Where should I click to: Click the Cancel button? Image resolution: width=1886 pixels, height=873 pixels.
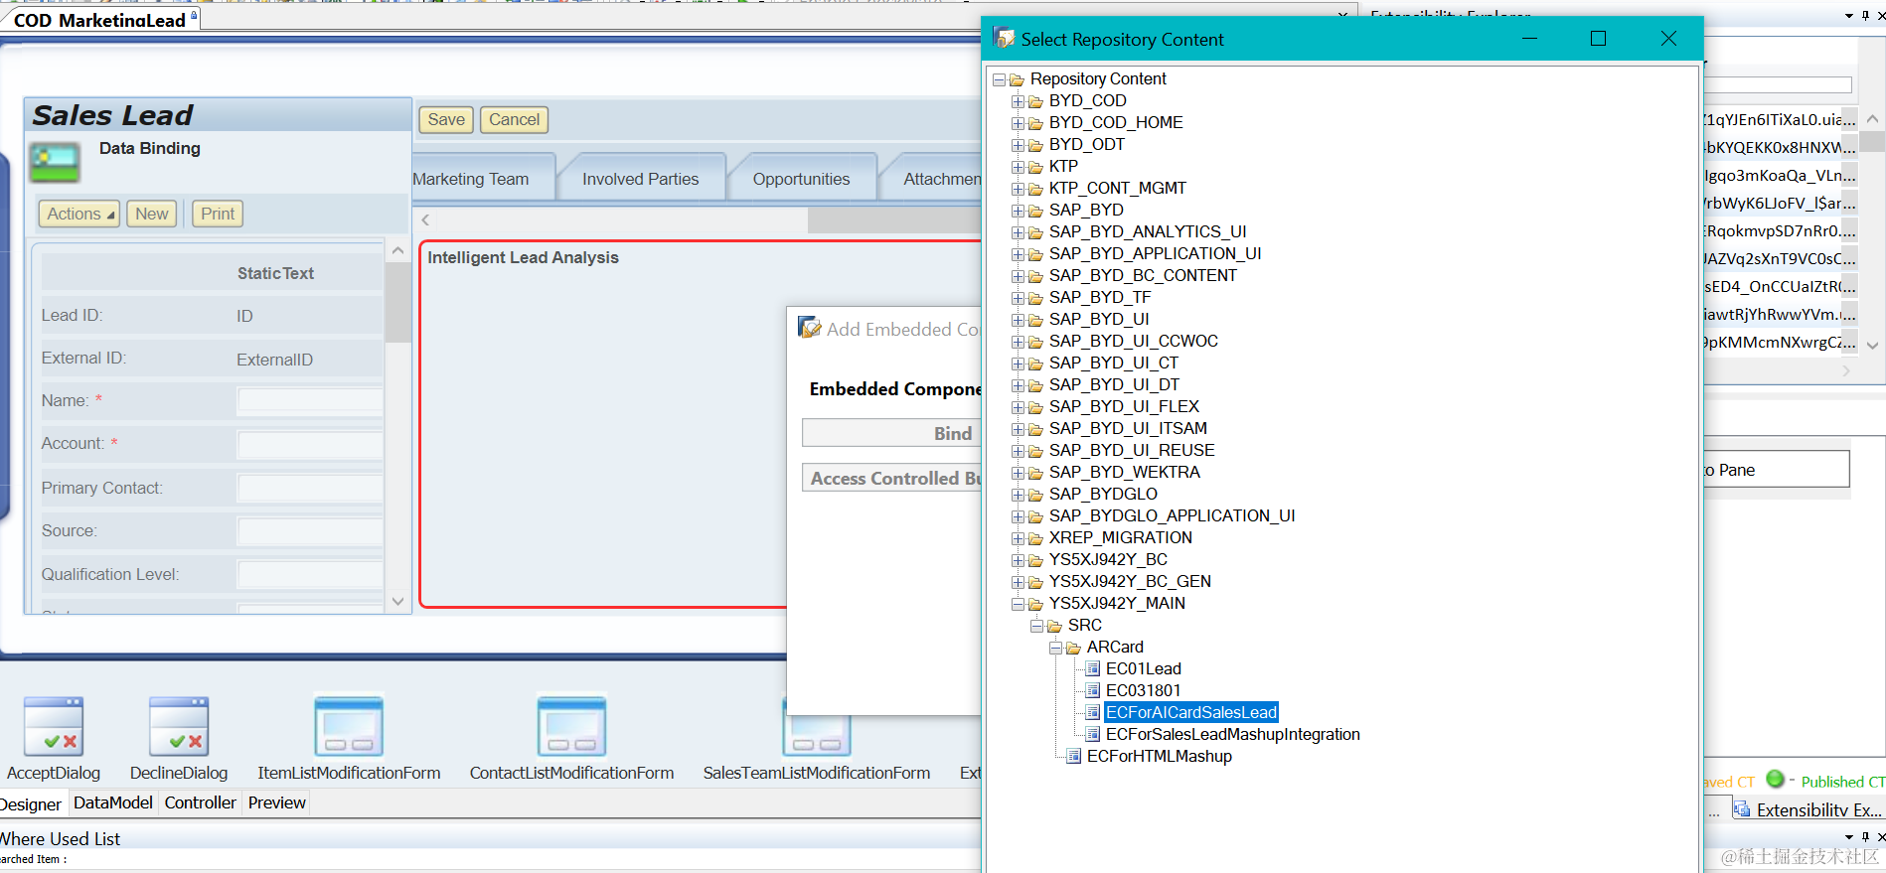coord(514,119)
